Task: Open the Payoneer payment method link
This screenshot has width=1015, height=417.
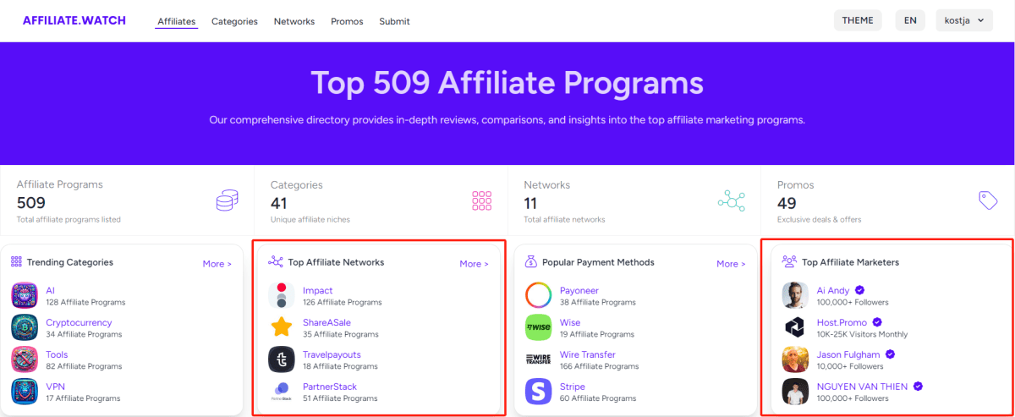Action: point(579,290)
